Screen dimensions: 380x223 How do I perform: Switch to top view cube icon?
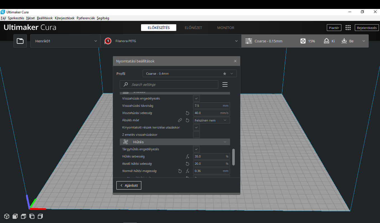point(24,216)
